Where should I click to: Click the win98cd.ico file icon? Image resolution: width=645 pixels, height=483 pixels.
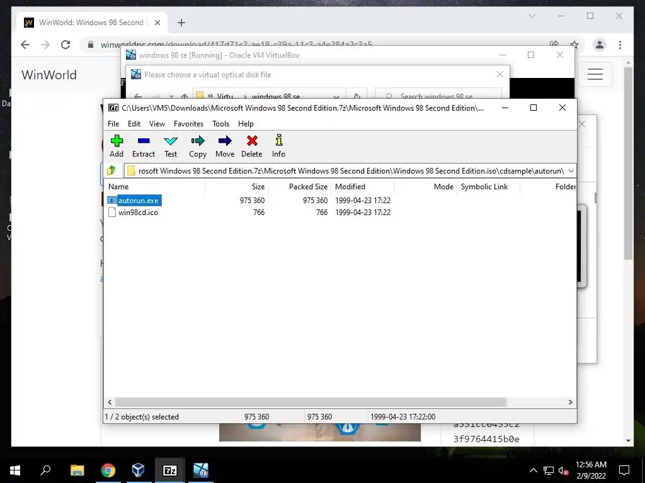[x=112, y=212]
